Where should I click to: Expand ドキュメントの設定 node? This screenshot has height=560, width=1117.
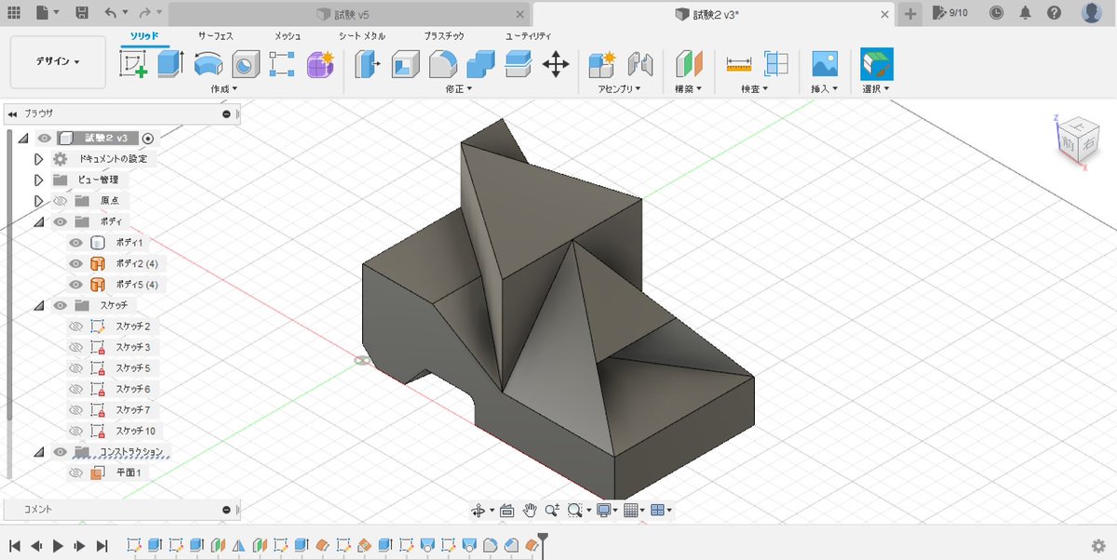pos(39,159)
